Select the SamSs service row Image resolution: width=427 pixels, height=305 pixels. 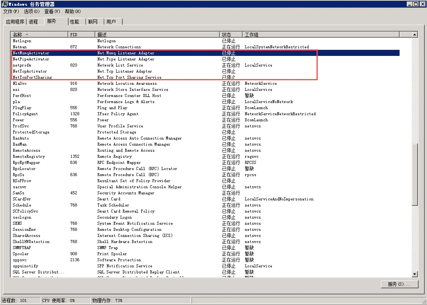(205, 193)
